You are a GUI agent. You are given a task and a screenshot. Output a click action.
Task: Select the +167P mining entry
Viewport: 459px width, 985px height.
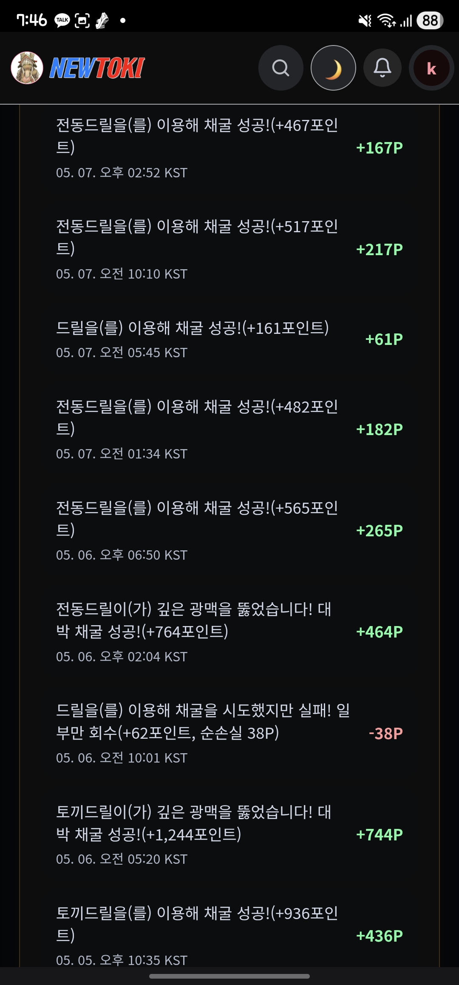point(229,148)
